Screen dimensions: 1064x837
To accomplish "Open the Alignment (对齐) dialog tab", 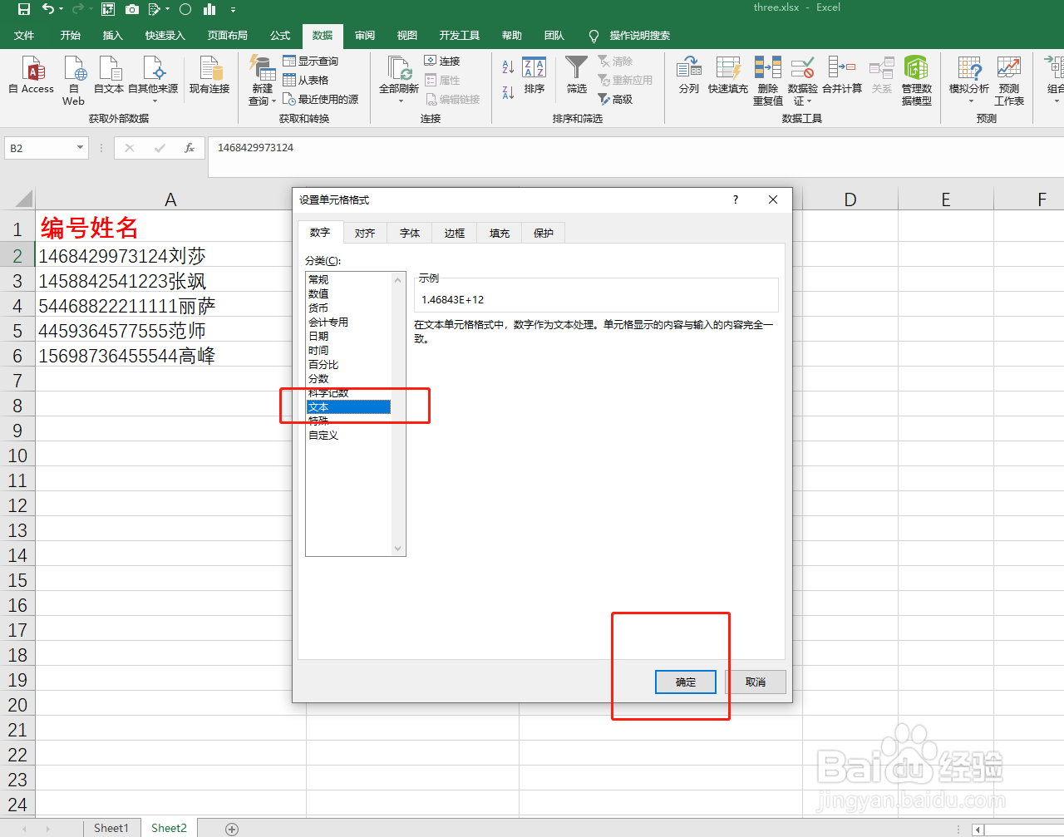I will tap(365, 234).
